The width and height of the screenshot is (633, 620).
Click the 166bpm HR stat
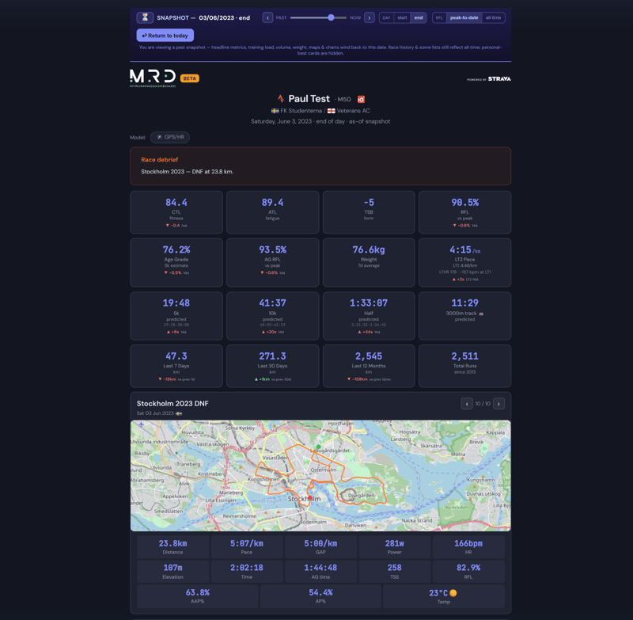point(468,547)
